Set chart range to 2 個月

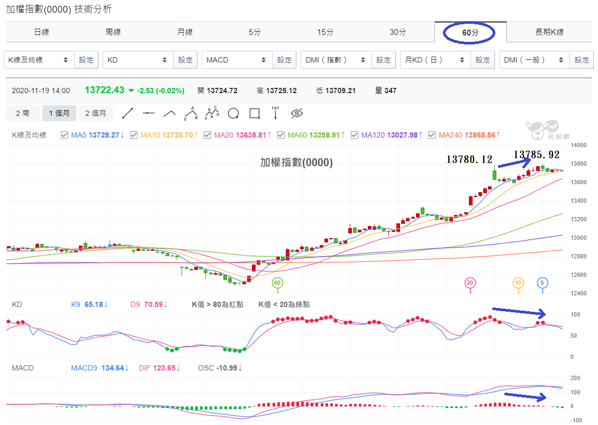click(x=95, y=113)
